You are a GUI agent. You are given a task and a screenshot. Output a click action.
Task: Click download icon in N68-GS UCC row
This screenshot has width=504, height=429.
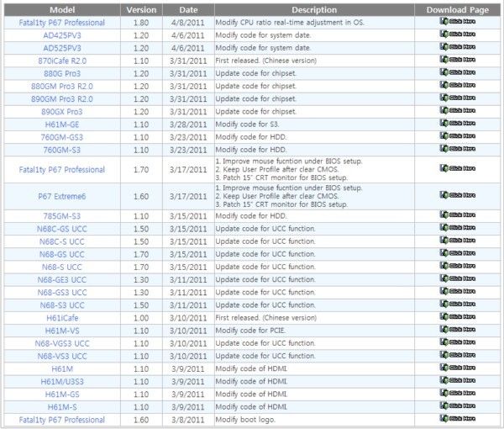(458, 253)
